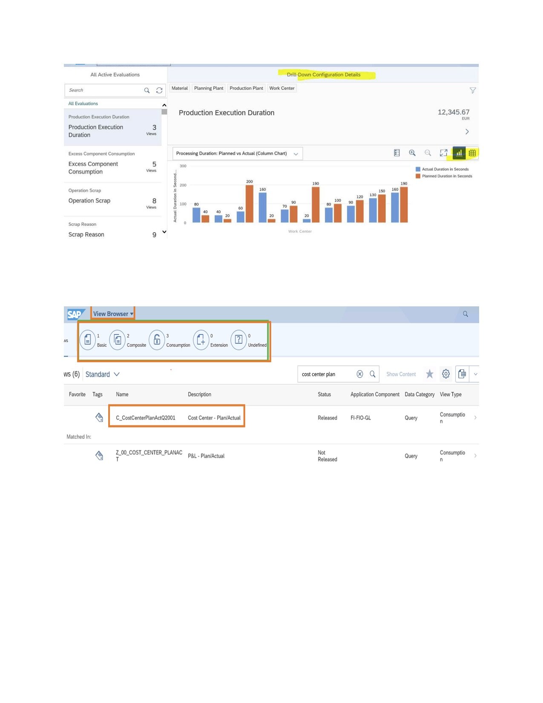
Task: Open View Browser header search icon
Action: click(x=465, y=314)
